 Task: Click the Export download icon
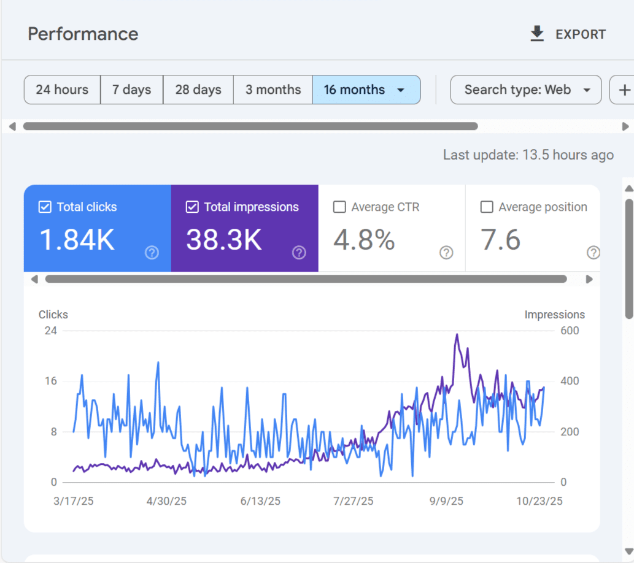[537, 34]
